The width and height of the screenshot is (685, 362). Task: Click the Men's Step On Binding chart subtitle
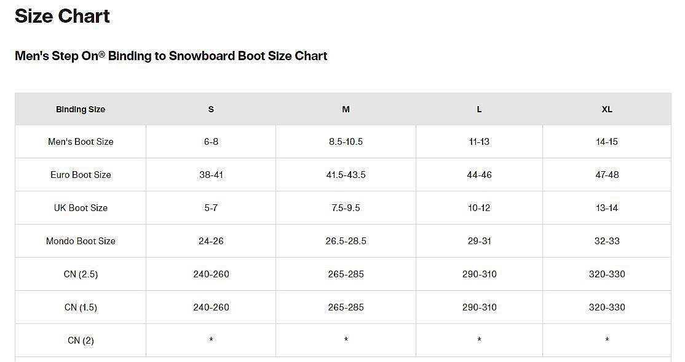point(171,56)
